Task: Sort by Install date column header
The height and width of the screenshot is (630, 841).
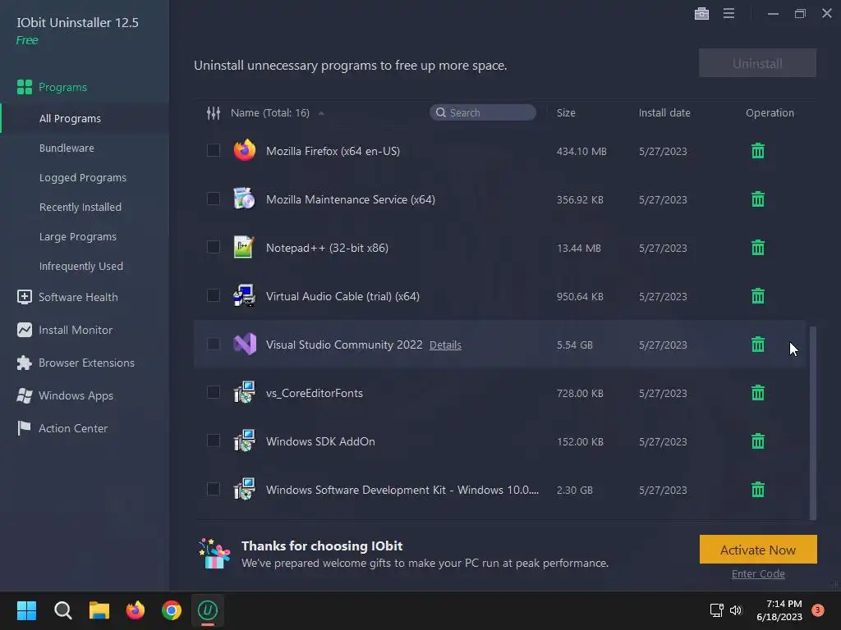Action: 664,113
